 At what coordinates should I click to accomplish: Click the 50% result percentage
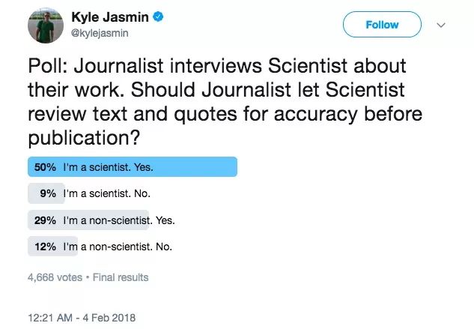[x=46, y=167]
